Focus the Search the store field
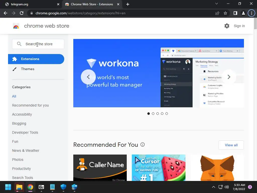 [x=38, y=44]
